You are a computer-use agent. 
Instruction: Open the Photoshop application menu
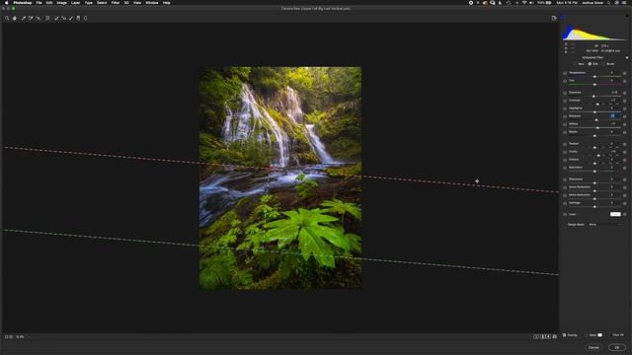[22, 3]
